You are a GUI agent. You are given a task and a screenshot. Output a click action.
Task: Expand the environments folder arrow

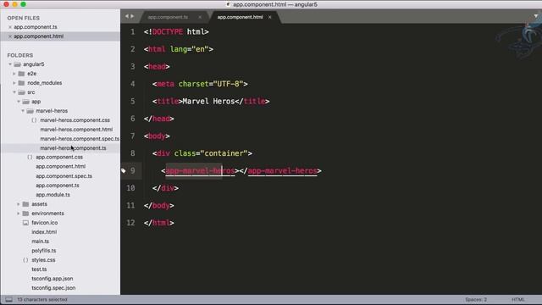19,213
